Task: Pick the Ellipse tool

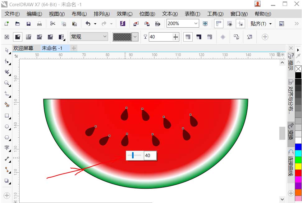Action: click(x=7, y=126)
